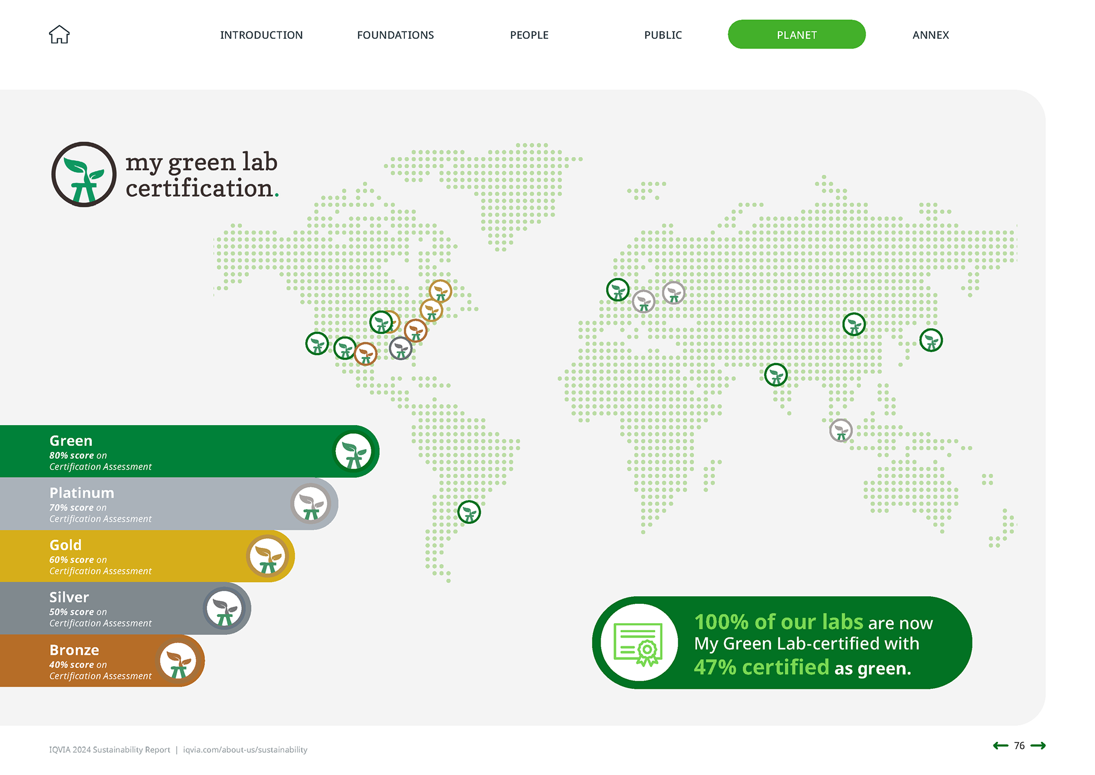This screenshot has width=1095, height=775.
Task: Click the page number 76
Action: click(1019, 745)
